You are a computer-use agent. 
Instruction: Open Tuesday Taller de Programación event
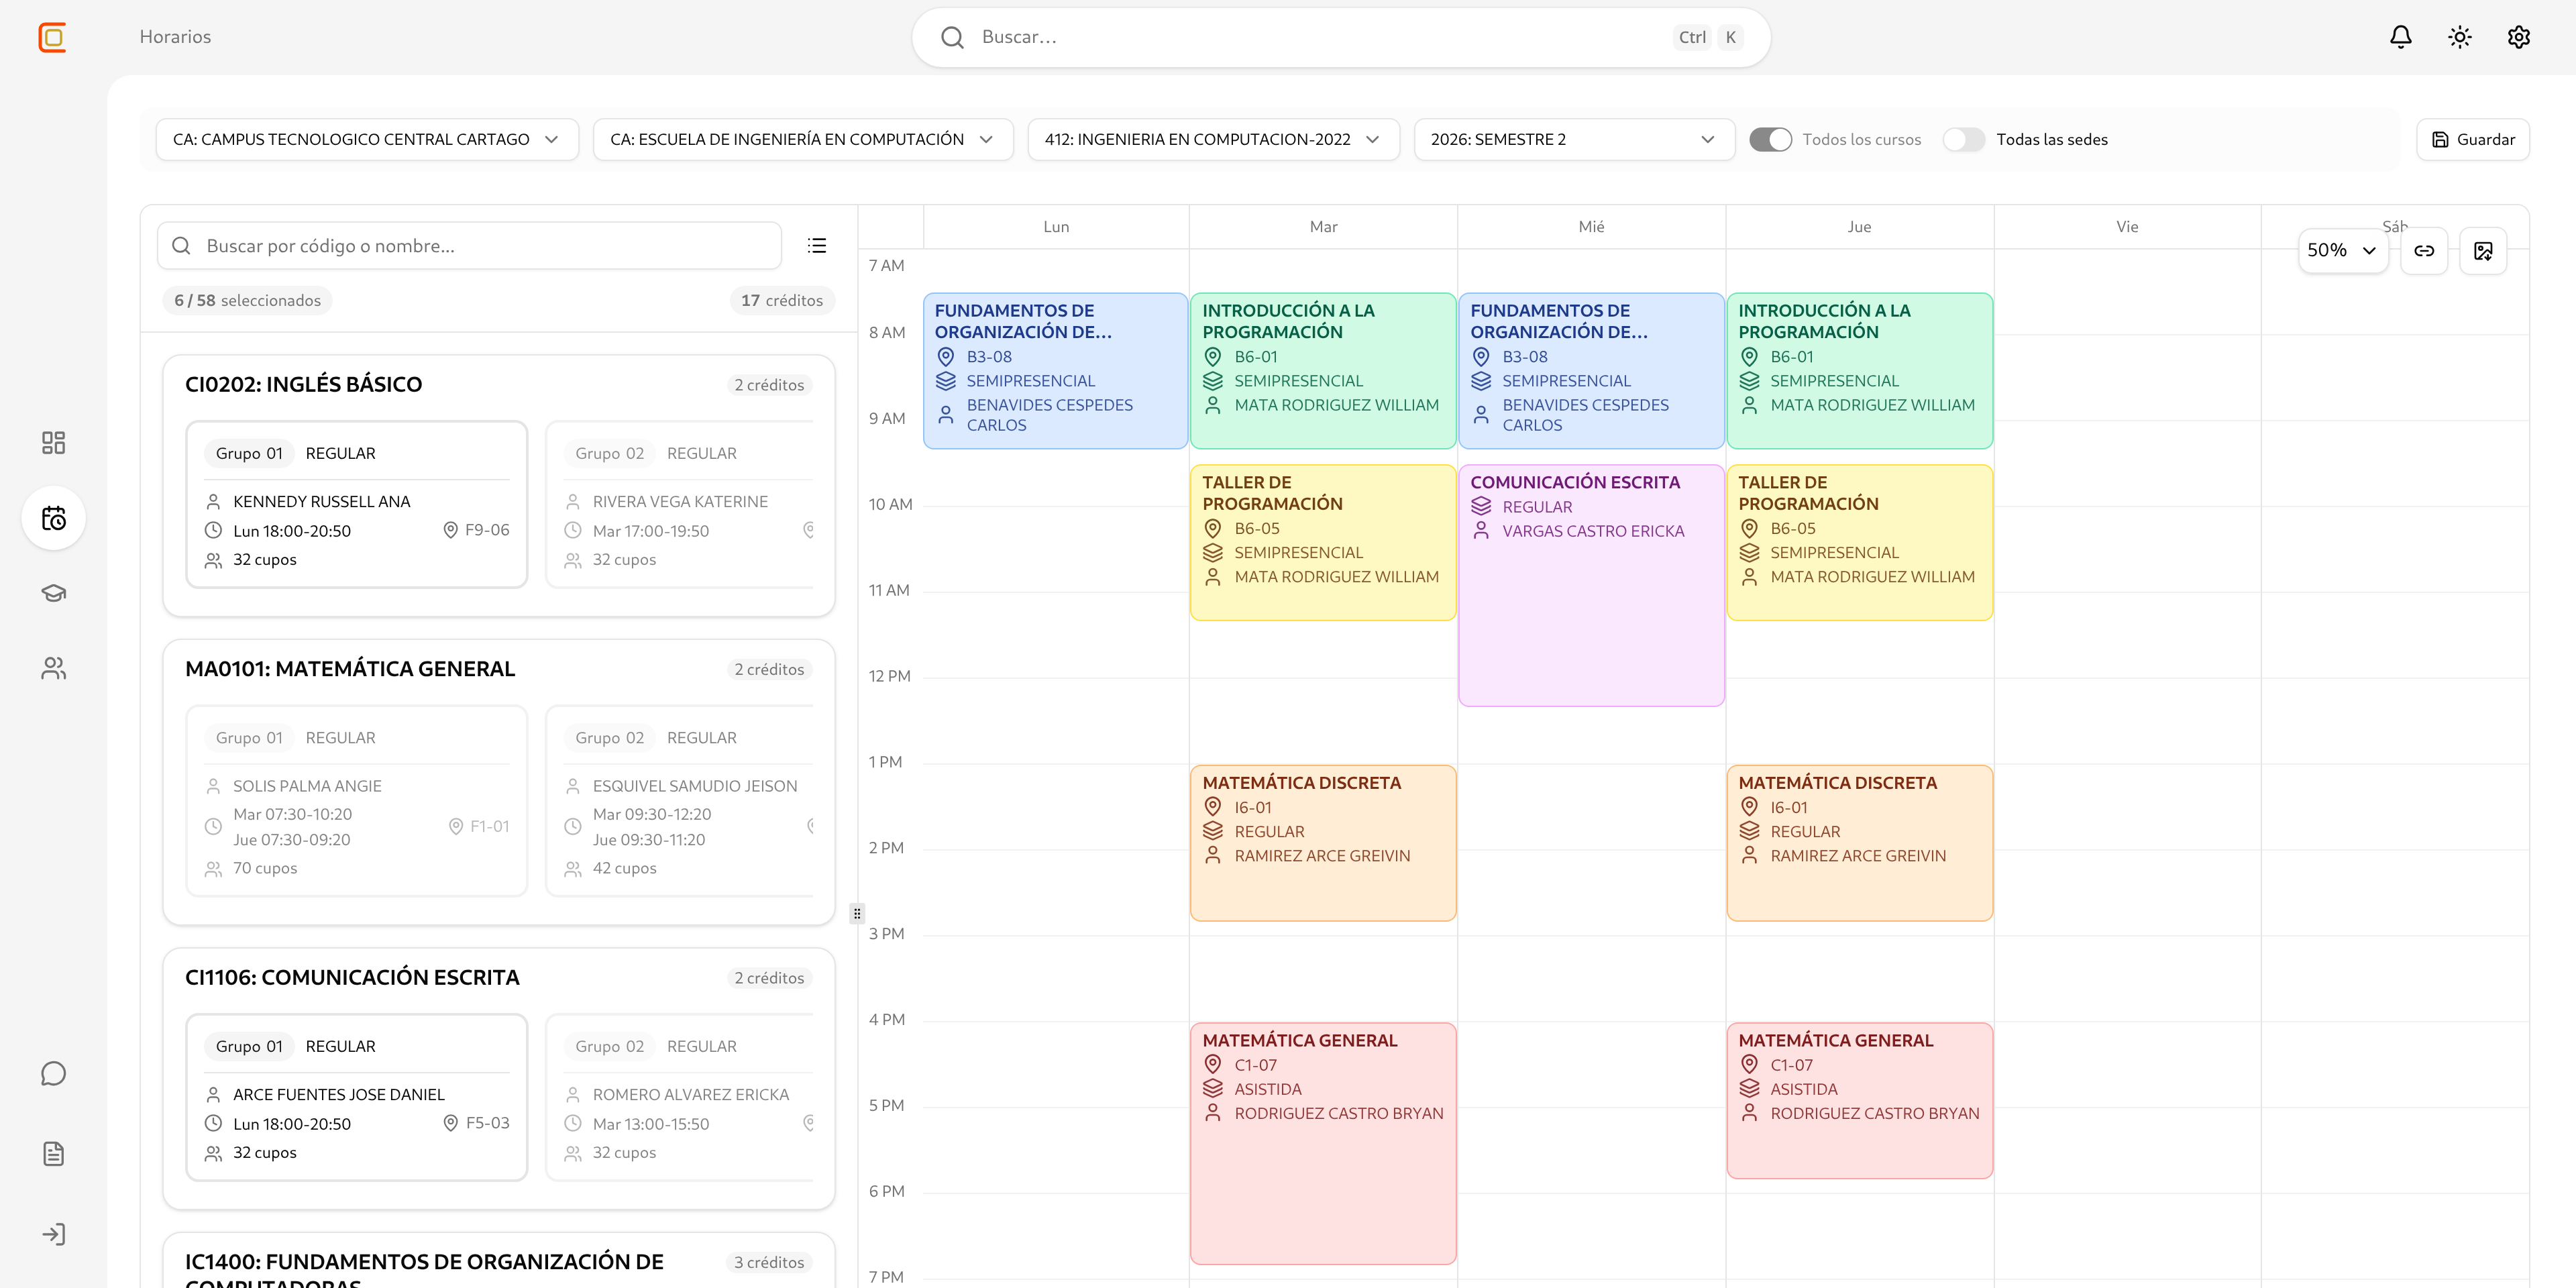point(1323,543)
